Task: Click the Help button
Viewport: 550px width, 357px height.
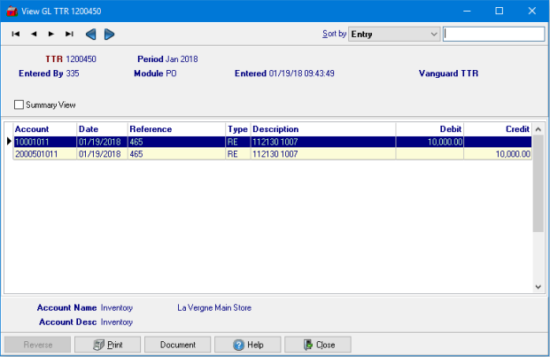Action: click(x=247, y=345)
